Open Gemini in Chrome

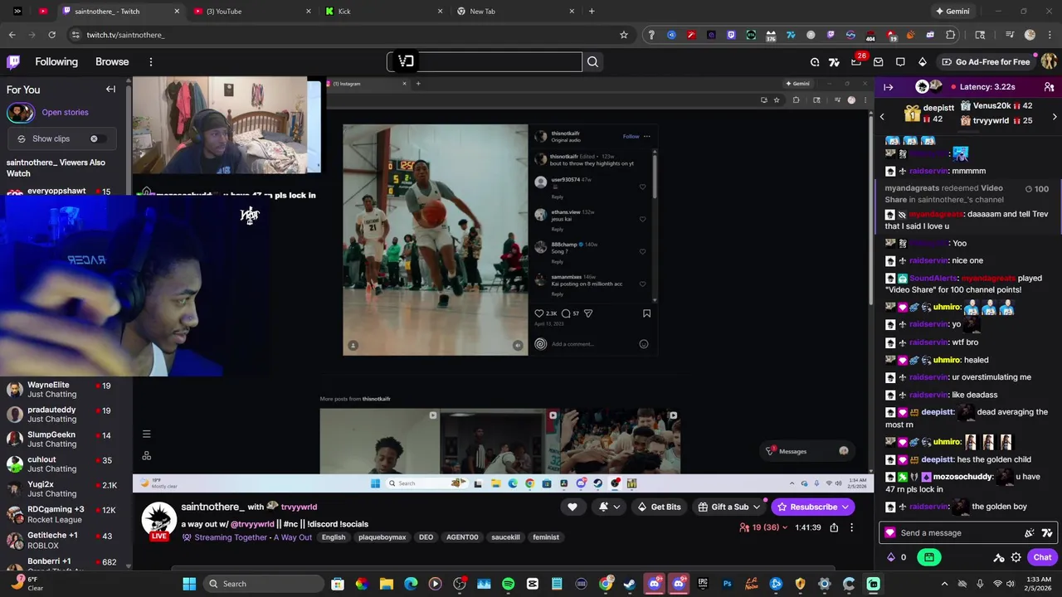coord(952,12)
